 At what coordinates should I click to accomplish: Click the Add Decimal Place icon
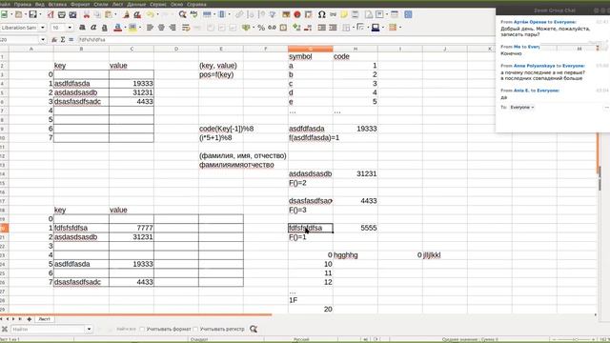point(296,28)
